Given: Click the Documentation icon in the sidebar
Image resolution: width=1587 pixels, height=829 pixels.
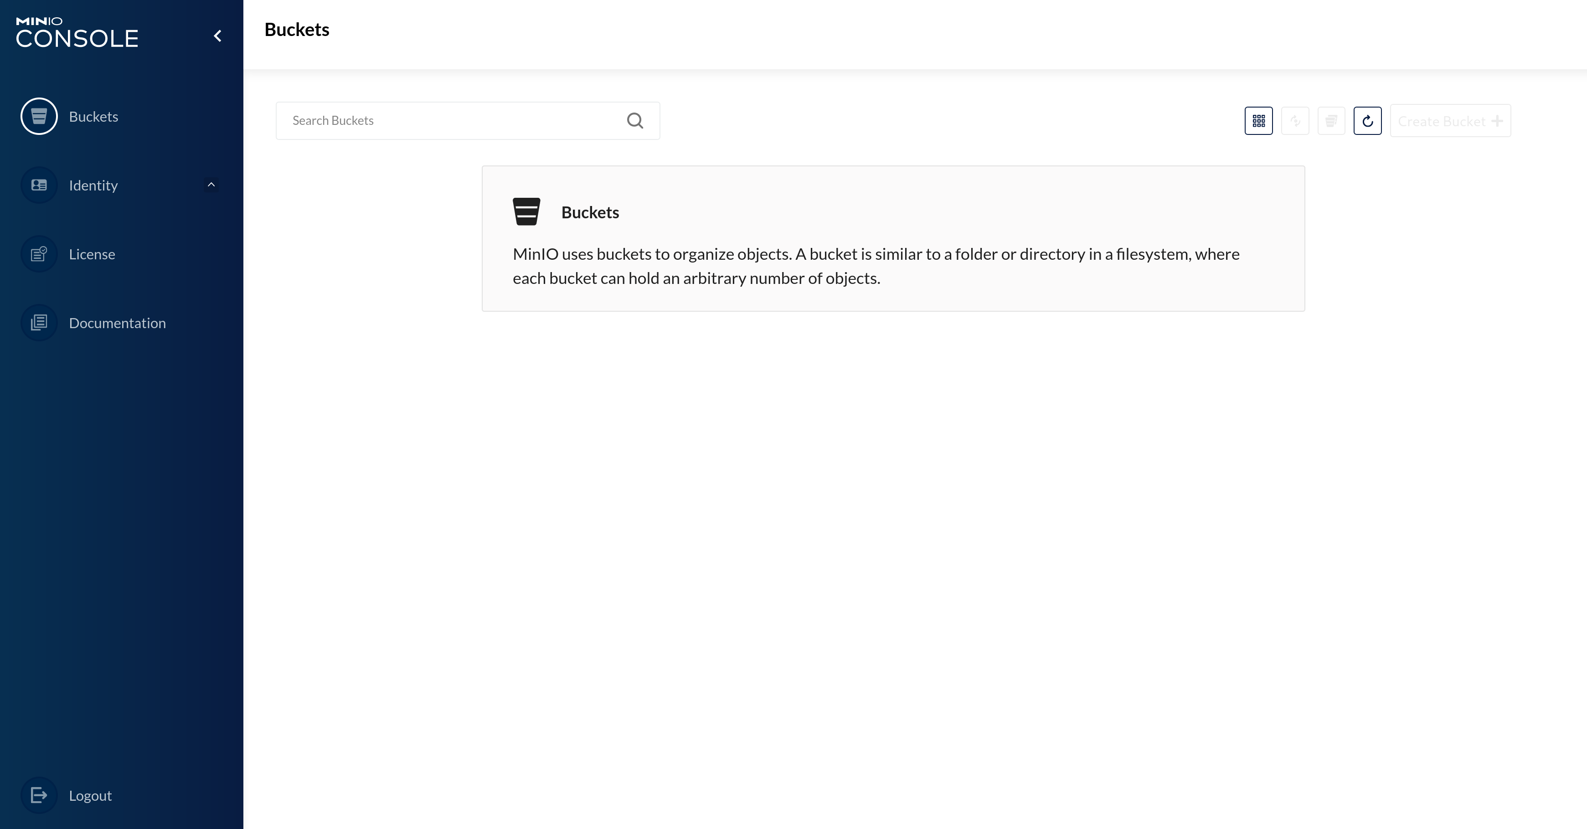Looking at the screenshot, I should 39,322.
